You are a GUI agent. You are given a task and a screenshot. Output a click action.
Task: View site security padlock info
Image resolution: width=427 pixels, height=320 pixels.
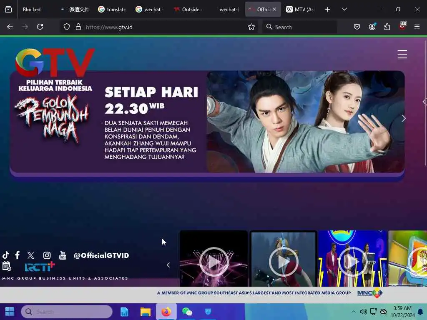[78, 27]
